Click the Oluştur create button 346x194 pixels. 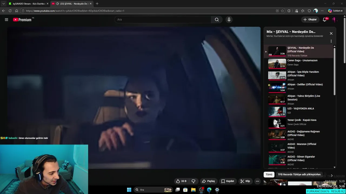[310, 19]
